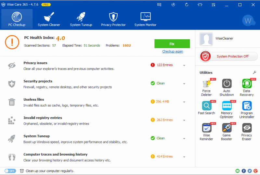Click the browsing history footprints icon

[12, 157]
